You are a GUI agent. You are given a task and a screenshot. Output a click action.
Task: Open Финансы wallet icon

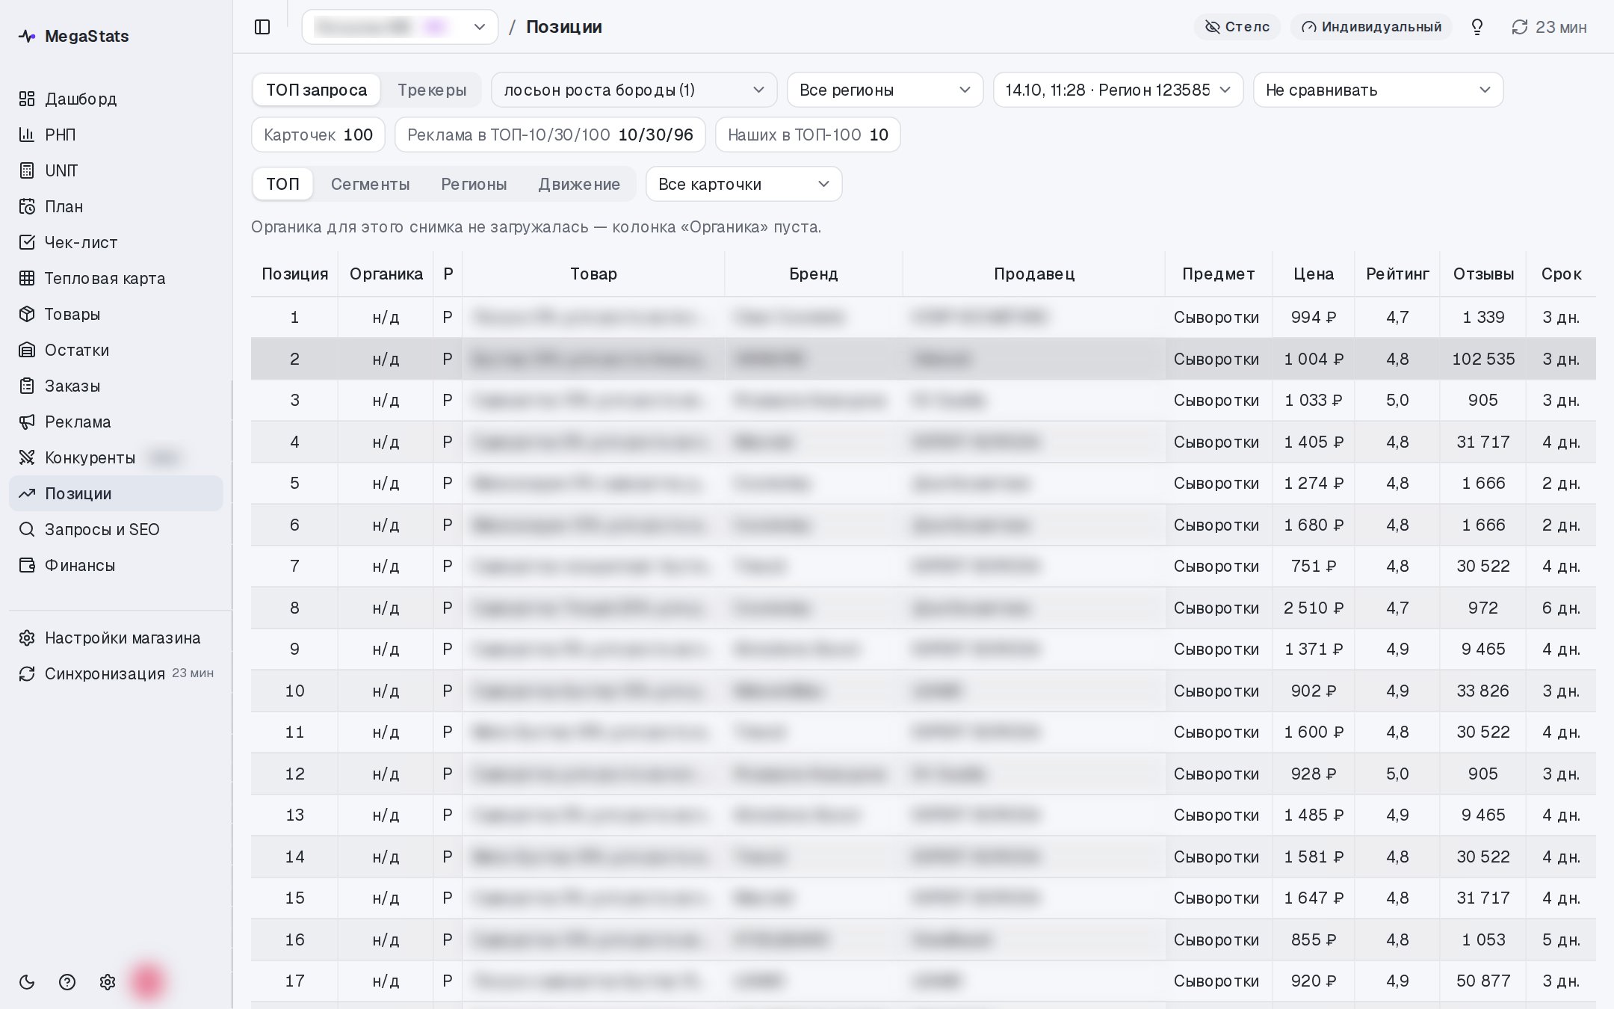click(27, 565)
